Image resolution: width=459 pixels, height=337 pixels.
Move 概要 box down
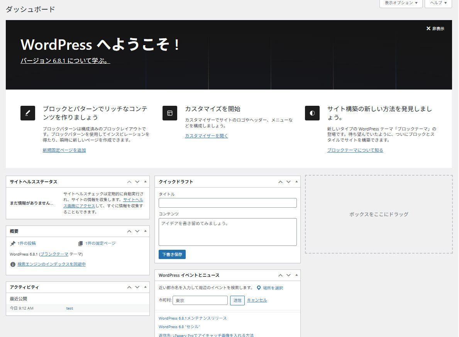coord(137,231)
